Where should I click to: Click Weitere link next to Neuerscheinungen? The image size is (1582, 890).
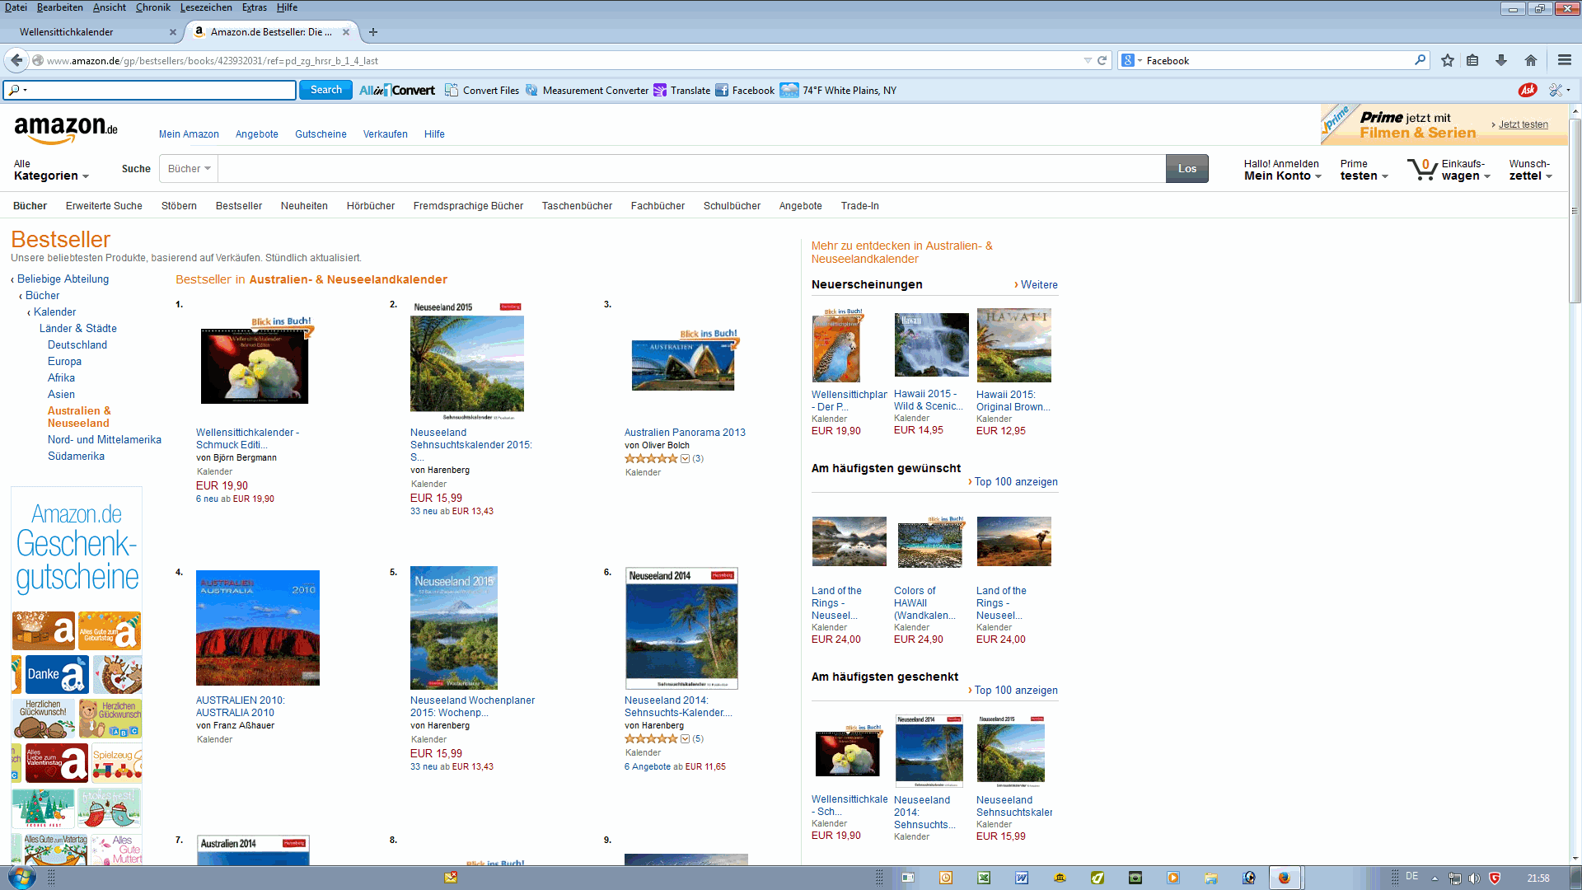[1039, 285]
